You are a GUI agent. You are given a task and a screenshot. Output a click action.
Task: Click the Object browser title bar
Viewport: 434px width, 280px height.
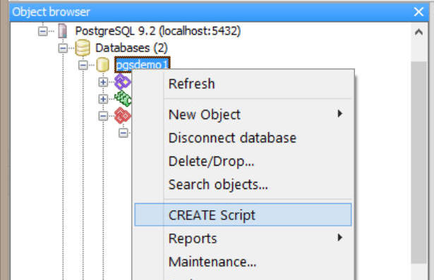pos(219,12)
